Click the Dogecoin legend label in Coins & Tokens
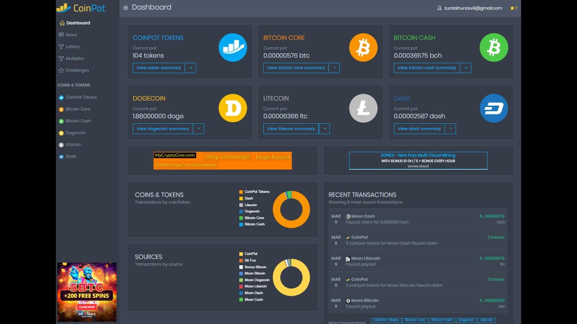The height and width of the screenshot is (324, 577). pos(252,211)
